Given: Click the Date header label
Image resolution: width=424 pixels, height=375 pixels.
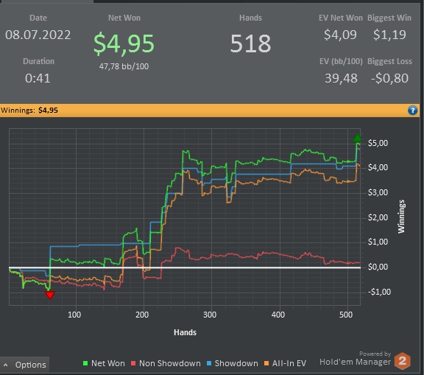Looking at the screenshot, I should 38,18.
